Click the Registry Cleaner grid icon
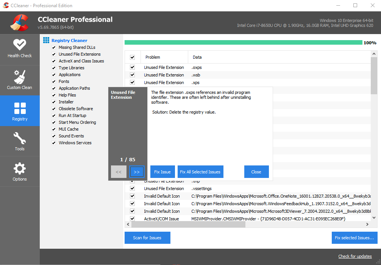 [x=46, y=40]
